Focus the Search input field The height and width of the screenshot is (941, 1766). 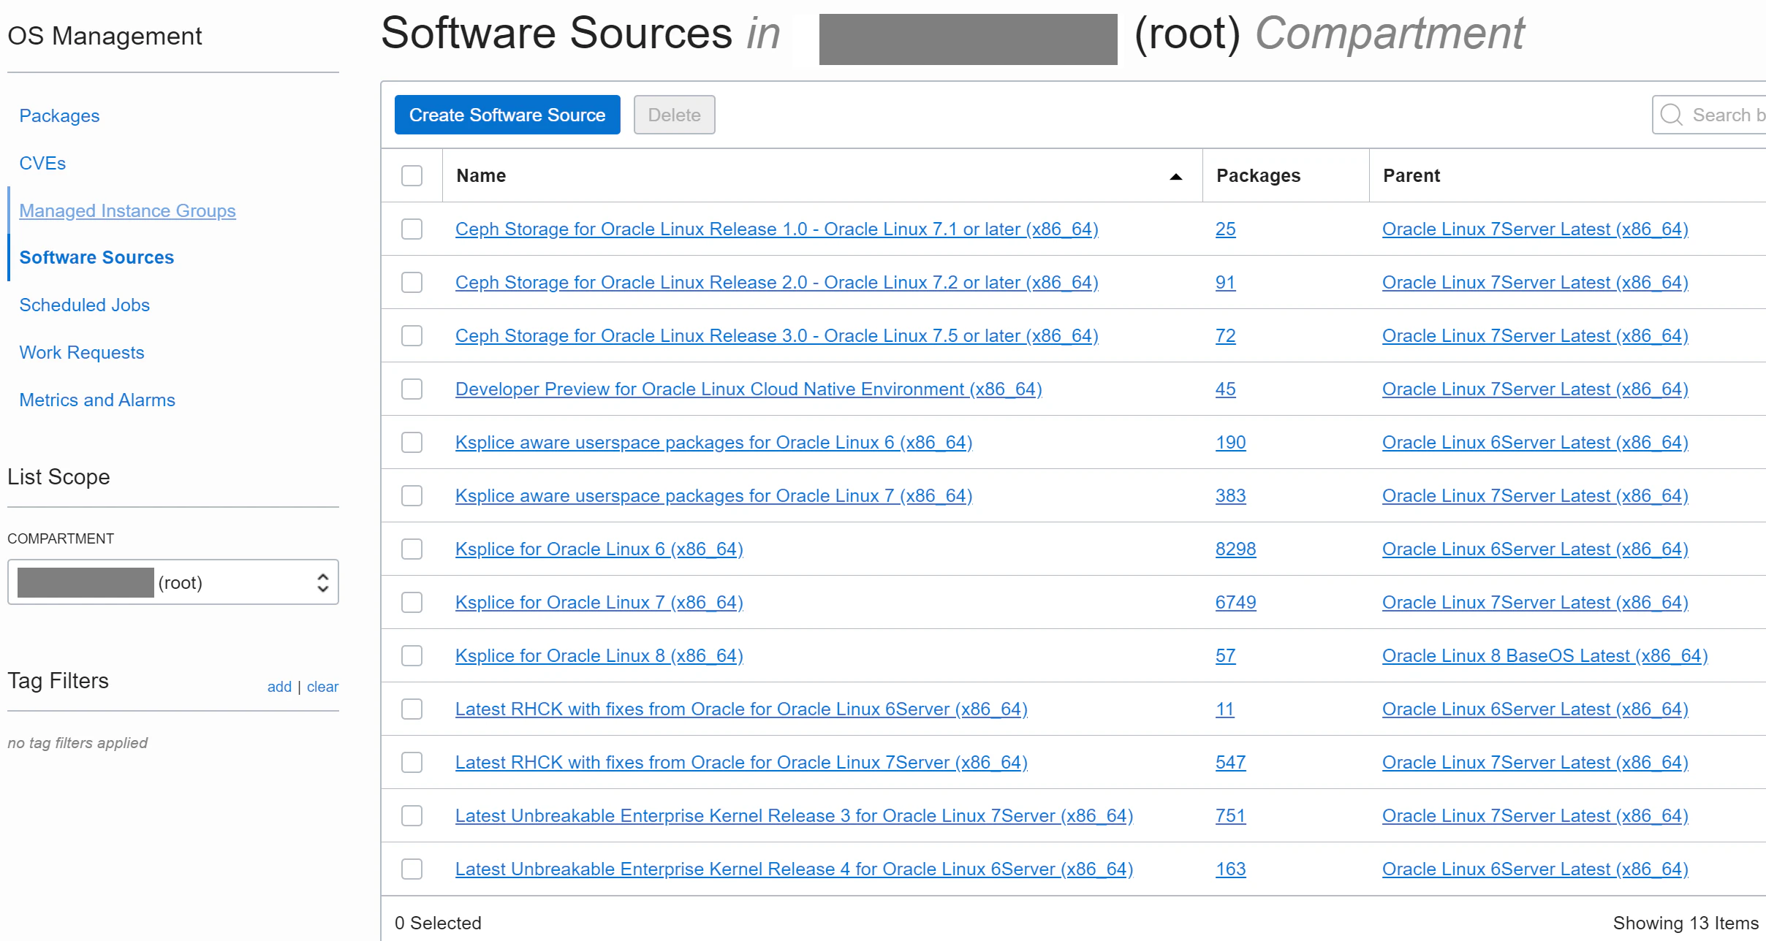[x=1709, y=115]
